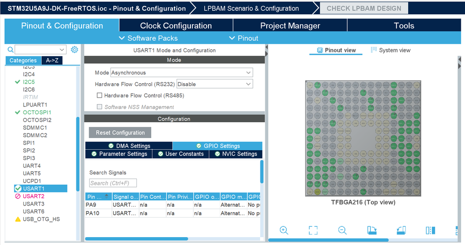Click the User Constants status check icon
The height and width of the screenshot is (245, 465).
coord(161,154)
